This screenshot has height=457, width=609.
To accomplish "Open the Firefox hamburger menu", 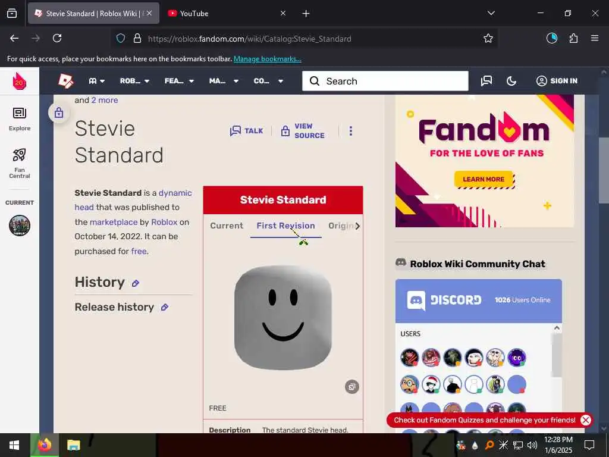I will tap(595, 38).
